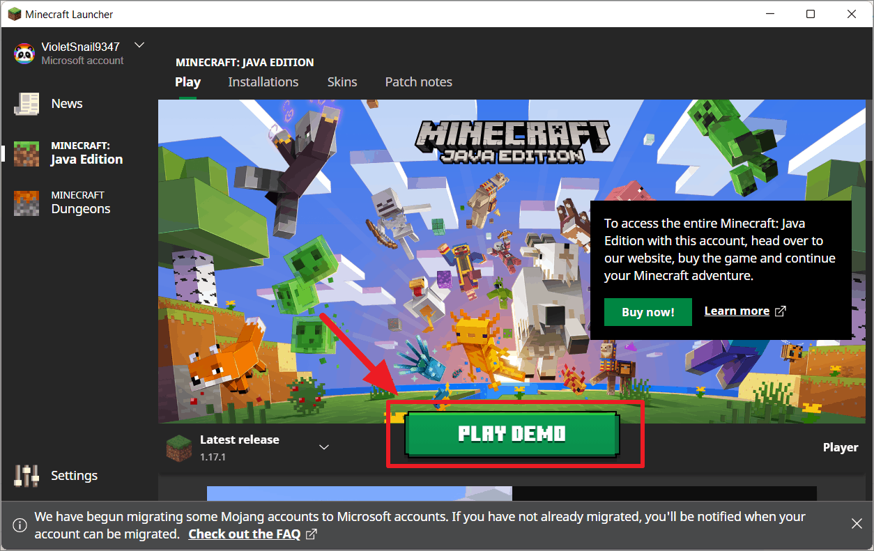Click the external link icon beside Learn more
874x551 pixels.
(781, 311)
